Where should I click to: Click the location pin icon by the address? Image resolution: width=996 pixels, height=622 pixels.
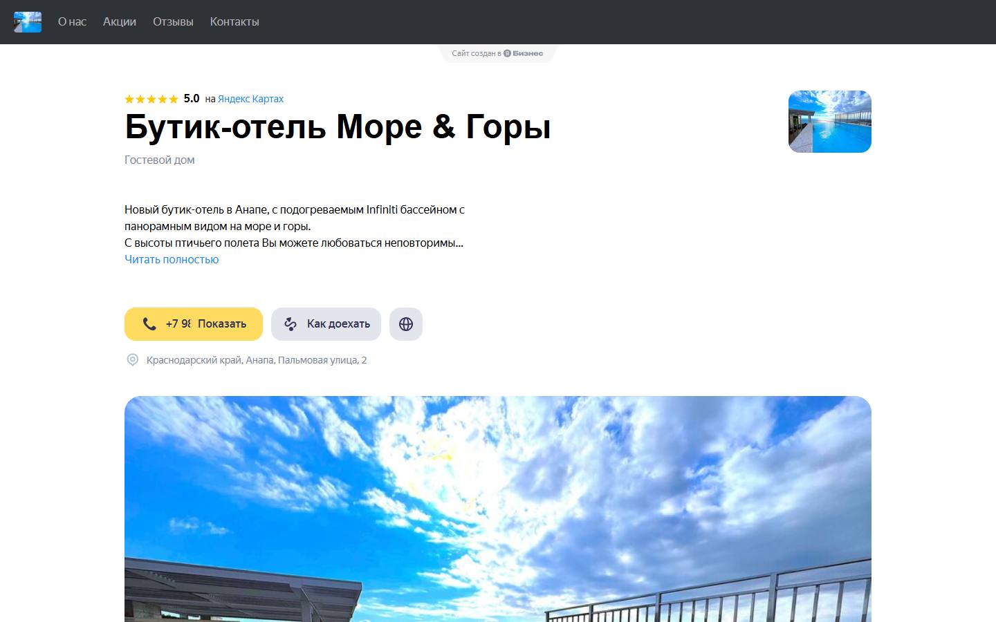pos(132,360)
